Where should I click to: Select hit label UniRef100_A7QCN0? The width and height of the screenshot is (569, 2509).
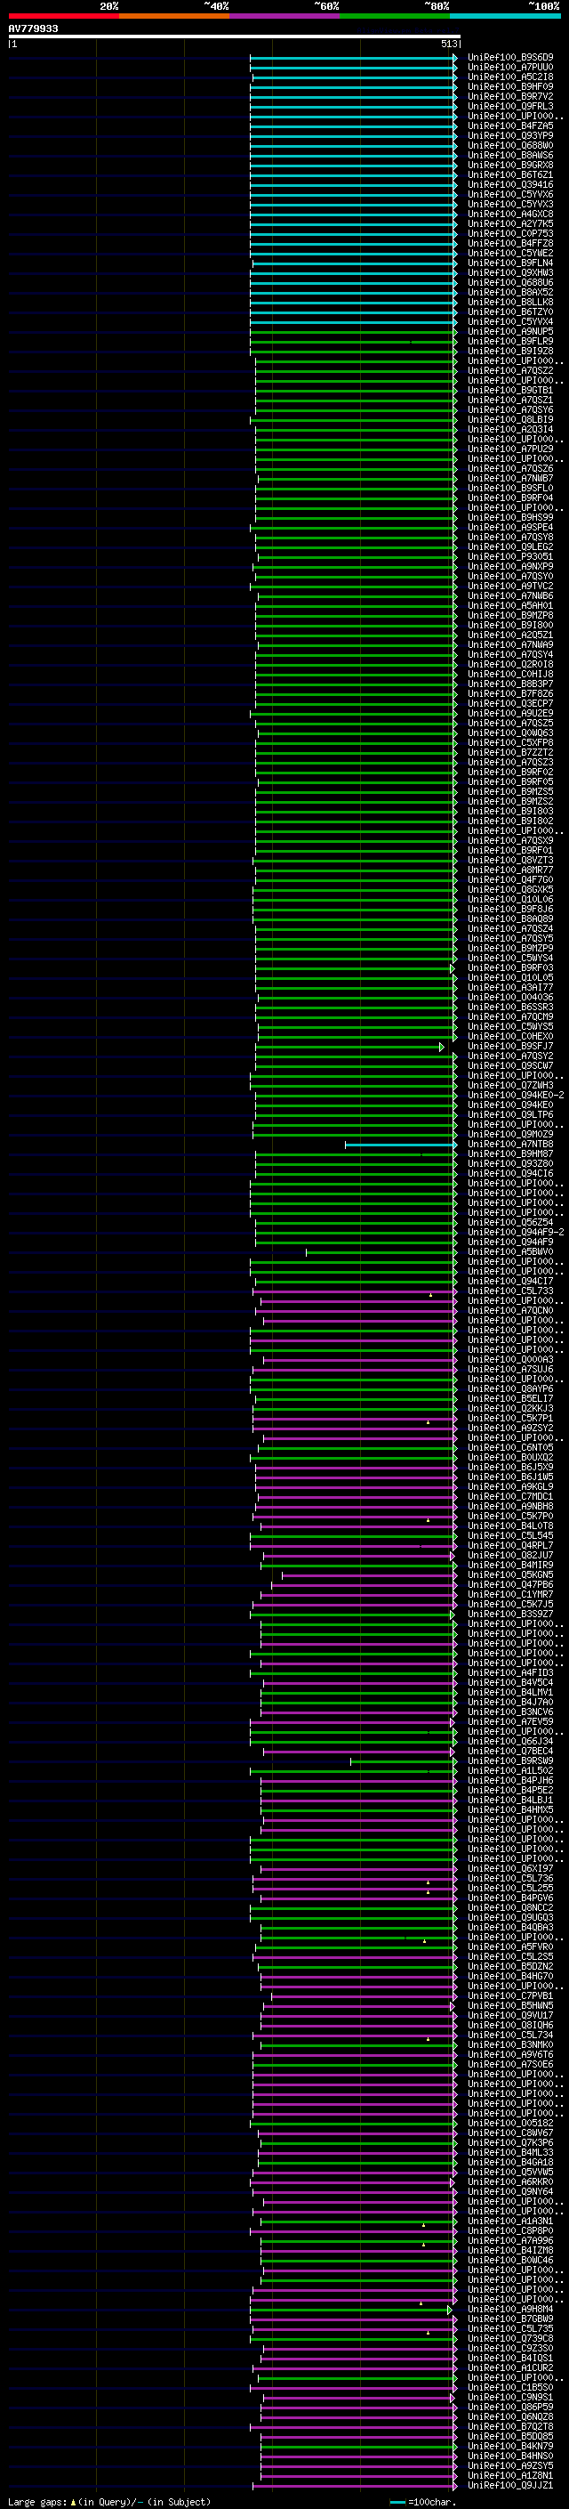coord(510,1311)
